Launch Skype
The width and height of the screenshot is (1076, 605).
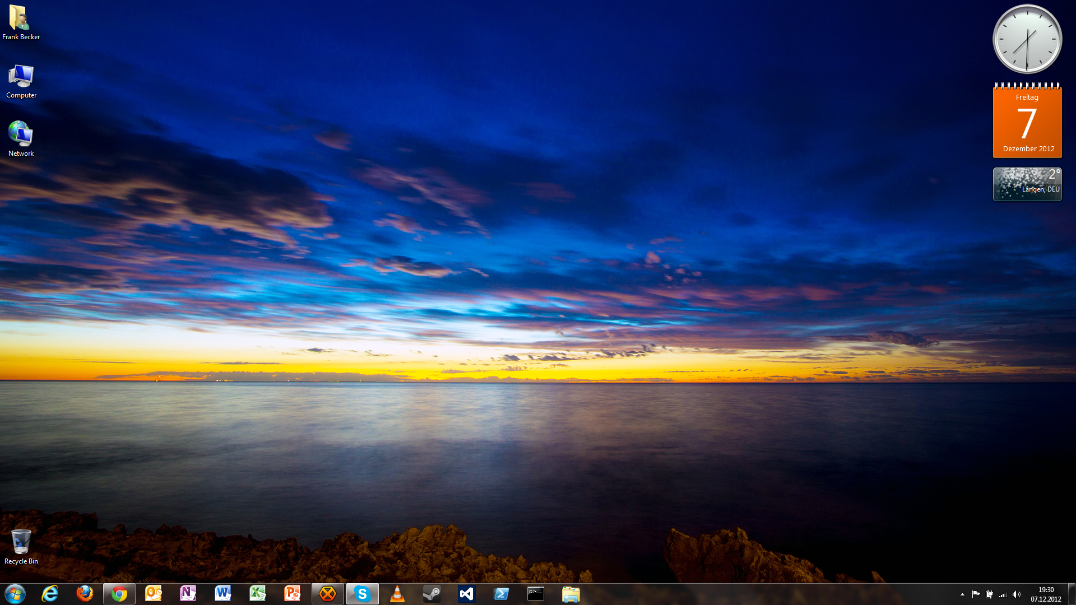[362, 593]
